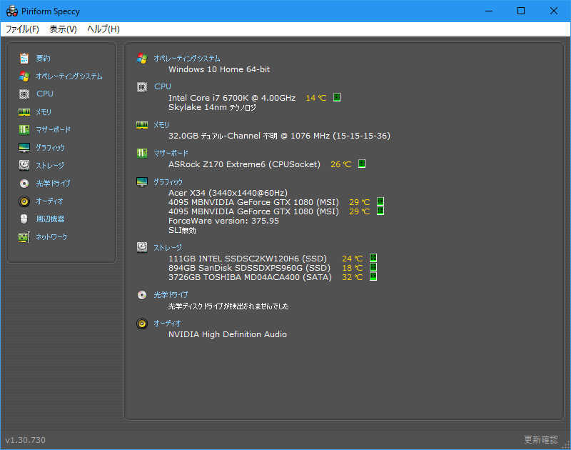Viewport: 571px width, 450px height.
Task: Click Piriform Speccy title bar app icon
Action: click(12, 11)
